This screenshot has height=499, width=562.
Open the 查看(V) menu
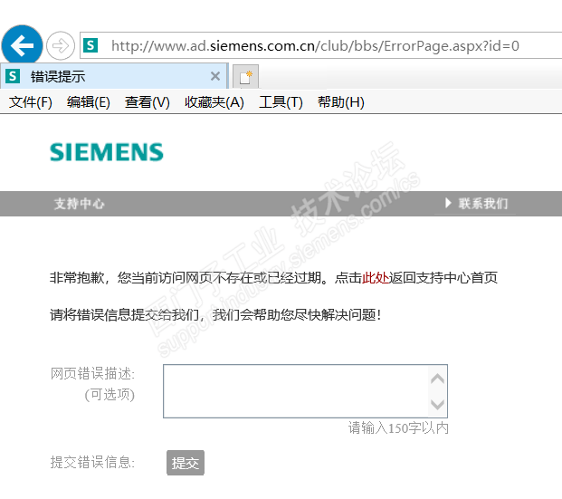[x=148, y=102]
